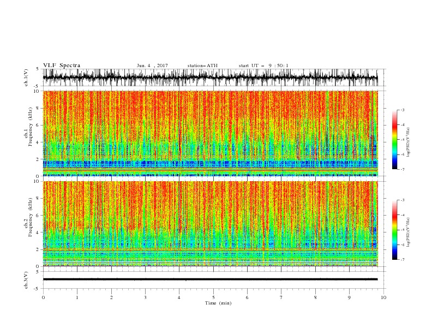Screen dimensions: 432x334
Task: Click the "Time (min)" axis title
Action: click(x=218, y=303)
